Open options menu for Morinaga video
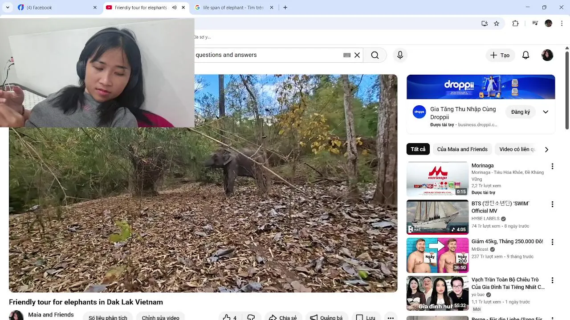This screenshot has height=320, width=570. click(552, 166)
